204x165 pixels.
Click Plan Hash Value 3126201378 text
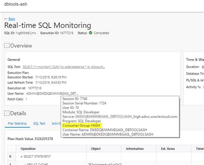coord(30,139)
